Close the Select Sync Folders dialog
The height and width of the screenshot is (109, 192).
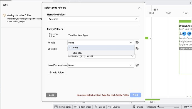click(x=139, y=8)
